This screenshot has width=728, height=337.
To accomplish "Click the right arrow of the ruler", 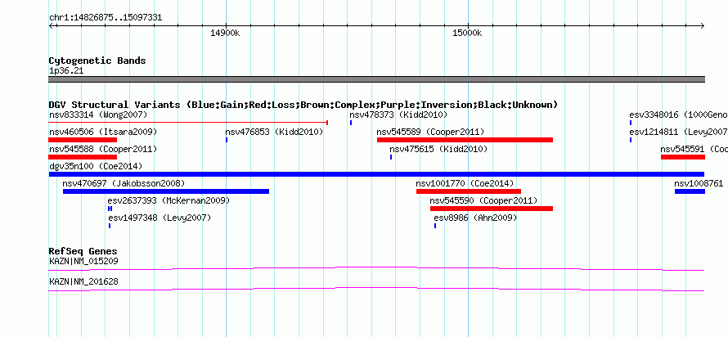I will 703,26.
